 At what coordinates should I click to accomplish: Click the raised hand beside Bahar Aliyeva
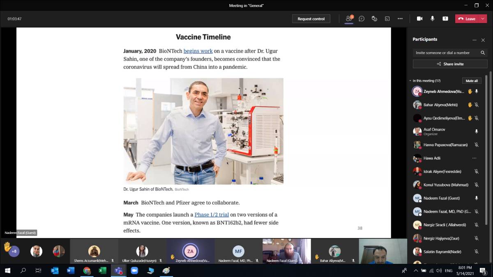pyautogui.click(x=470, y=105)
